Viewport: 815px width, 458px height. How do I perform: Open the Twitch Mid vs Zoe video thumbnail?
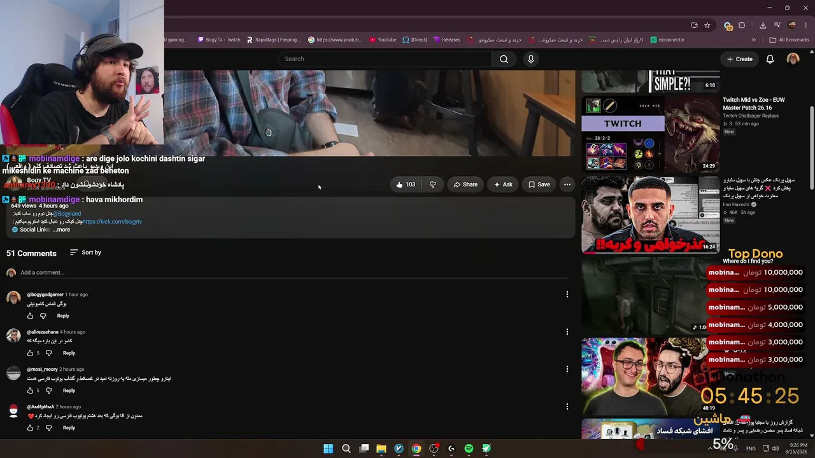(x=651, y=133)
